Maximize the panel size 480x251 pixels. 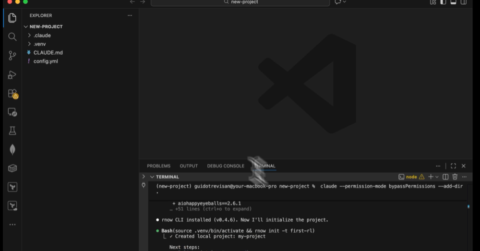click(454, 166)
